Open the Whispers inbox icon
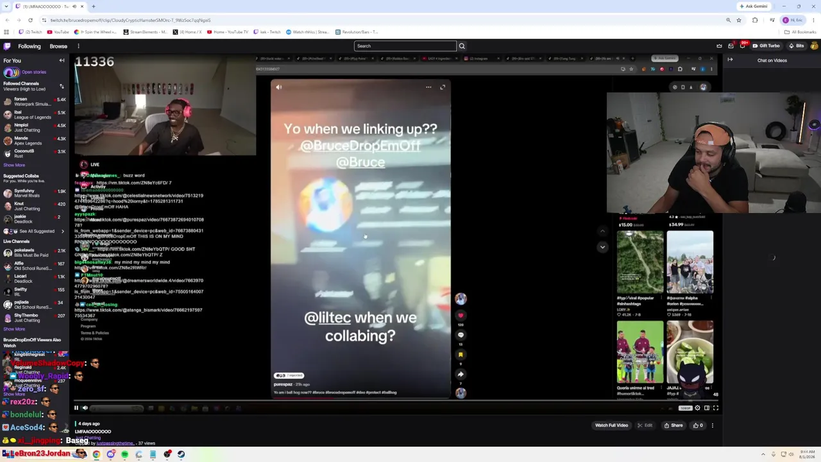821x462 pixels. pos(731,46)
